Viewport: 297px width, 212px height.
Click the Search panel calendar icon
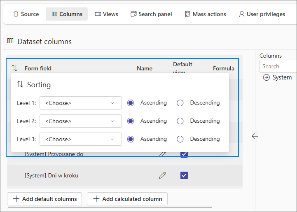pos(133,14)
